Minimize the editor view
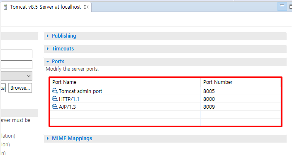This screenshot has height=155, width=292. tap(282, 6)
